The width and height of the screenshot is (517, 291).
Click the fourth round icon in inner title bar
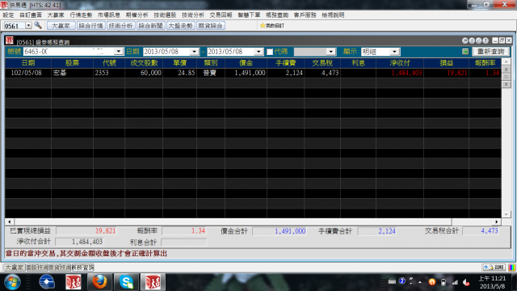click(485, 40)
